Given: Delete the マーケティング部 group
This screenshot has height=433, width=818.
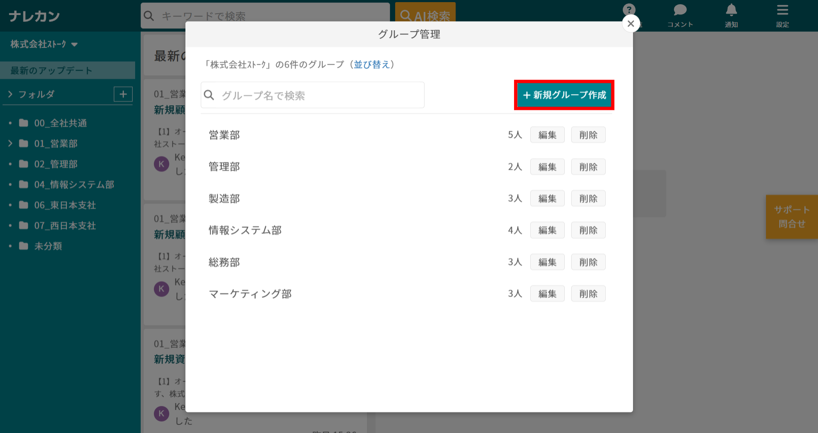Looking at the screenshot, I should pos(588,294).
